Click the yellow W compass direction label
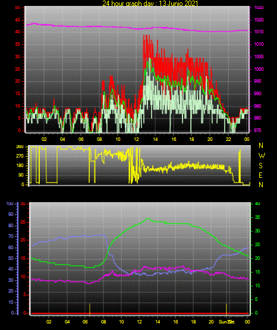This screenshot has width=277, height=330. [x=262, y=156]
